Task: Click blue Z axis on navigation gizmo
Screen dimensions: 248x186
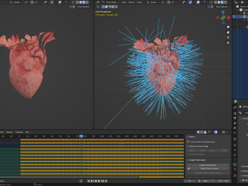Action: coord(223,12)
